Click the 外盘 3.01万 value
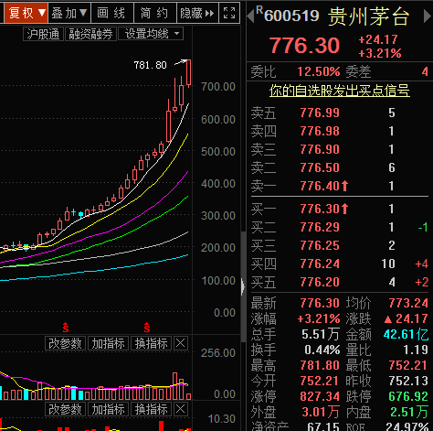This screenshot has width=433, height=431. pyautogui.click(x=321, y=412)
